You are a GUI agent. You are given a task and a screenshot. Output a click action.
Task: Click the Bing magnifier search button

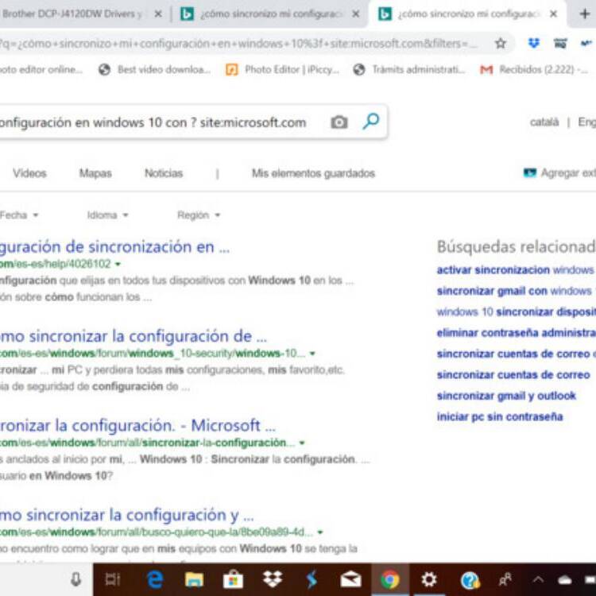coord(370,122)
